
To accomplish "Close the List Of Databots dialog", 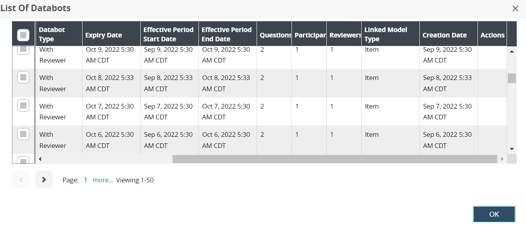I will tap(515, 8).
